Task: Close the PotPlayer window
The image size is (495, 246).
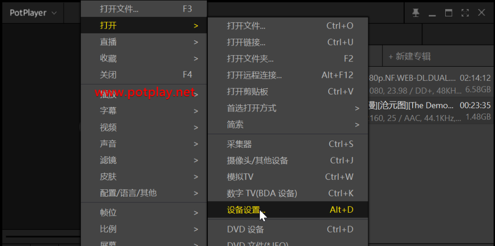Action: pyautogui.click(x=481, y=13)
